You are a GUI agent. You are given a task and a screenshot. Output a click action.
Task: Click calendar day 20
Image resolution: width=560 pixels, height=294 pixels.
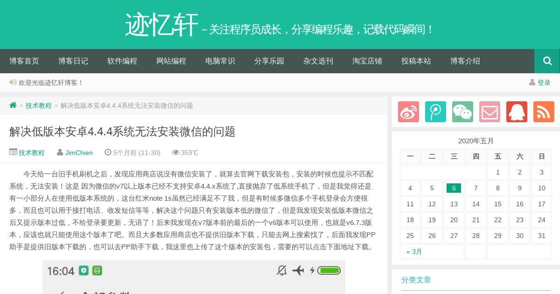[454, 220]
